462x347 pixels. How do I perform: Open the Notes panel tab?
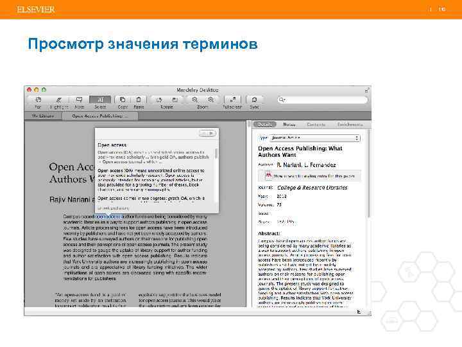[x=289, y=125]
